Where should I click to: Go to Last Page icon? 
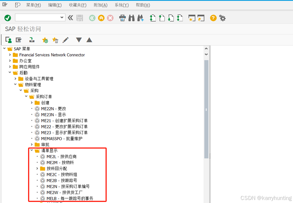point(180,18)
